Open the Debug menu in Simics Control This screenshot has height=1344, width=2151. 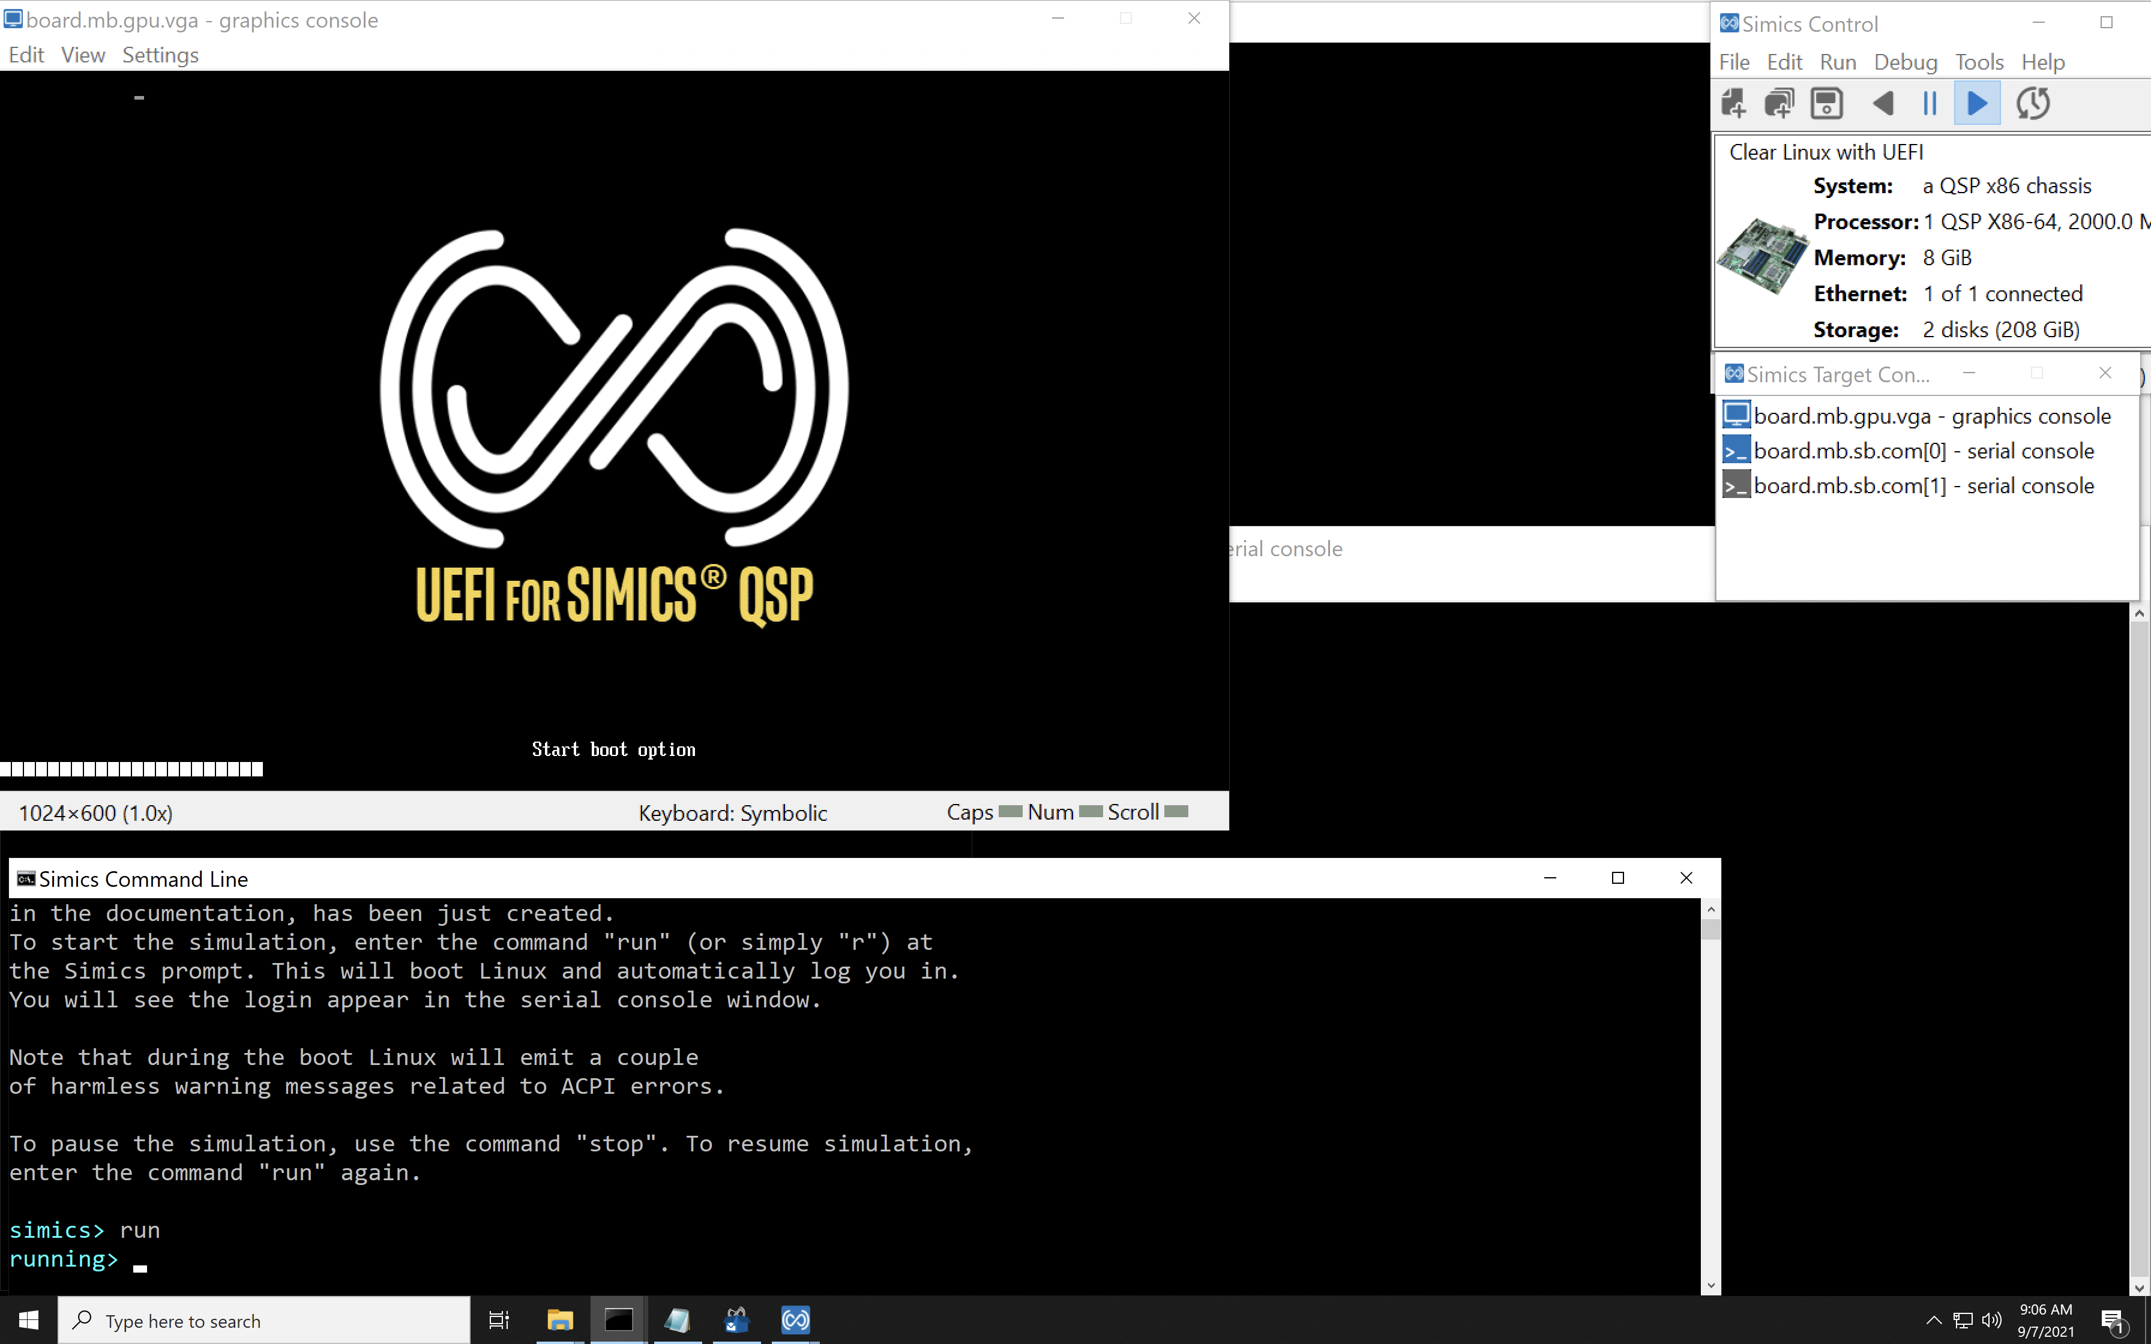(1905, 62)
